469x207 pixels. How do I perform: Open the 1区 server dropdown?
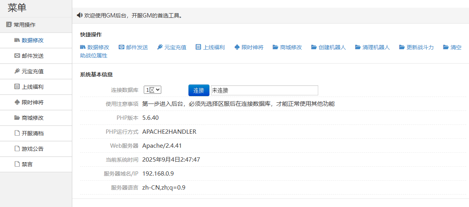click(152, 90)
